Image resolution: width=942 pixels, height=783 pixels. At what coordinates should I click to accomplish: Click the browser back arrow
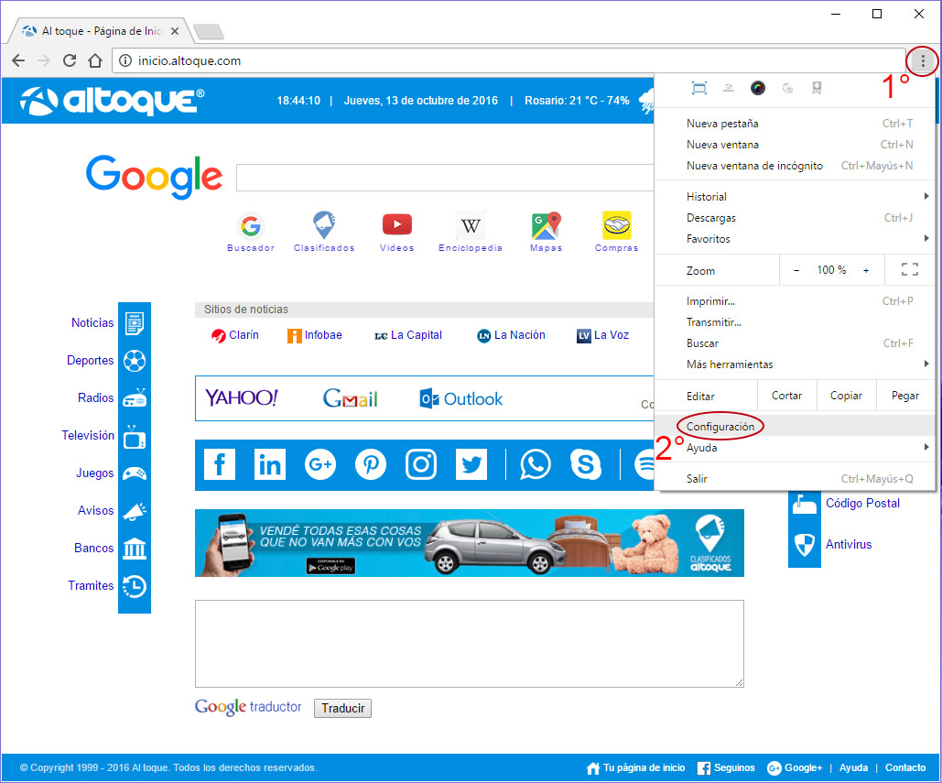click(x=18, y=60)
